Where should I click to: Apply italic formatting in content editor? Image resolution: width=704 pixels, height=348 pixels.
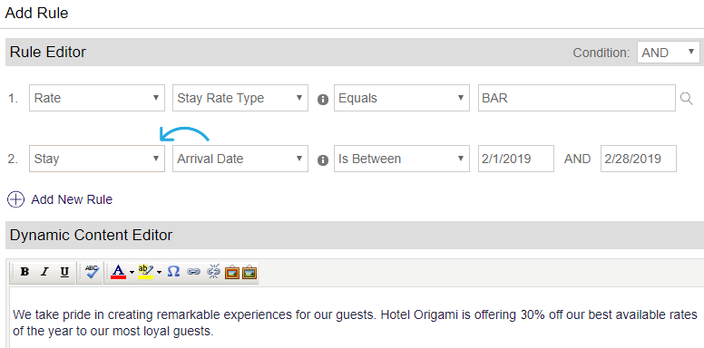[x=44, y=272]
